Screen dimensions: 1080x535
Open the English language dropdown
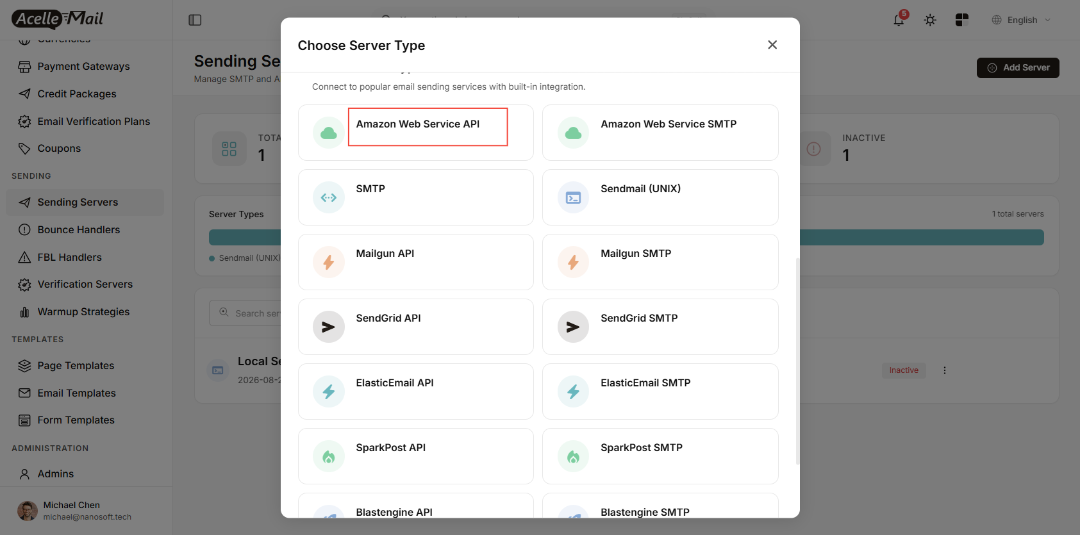[x=1021, y=20]
